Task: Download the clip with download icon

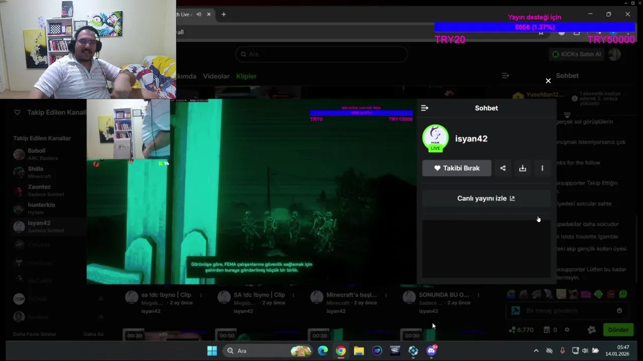Action: pyautogui.click(x=522, y=168)
